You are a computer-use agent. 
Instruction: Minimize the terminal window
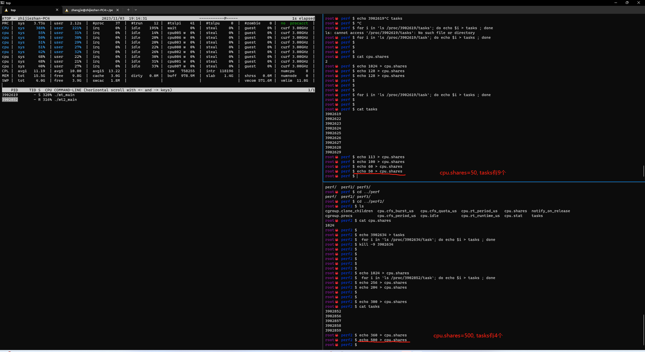coord(615,3)
